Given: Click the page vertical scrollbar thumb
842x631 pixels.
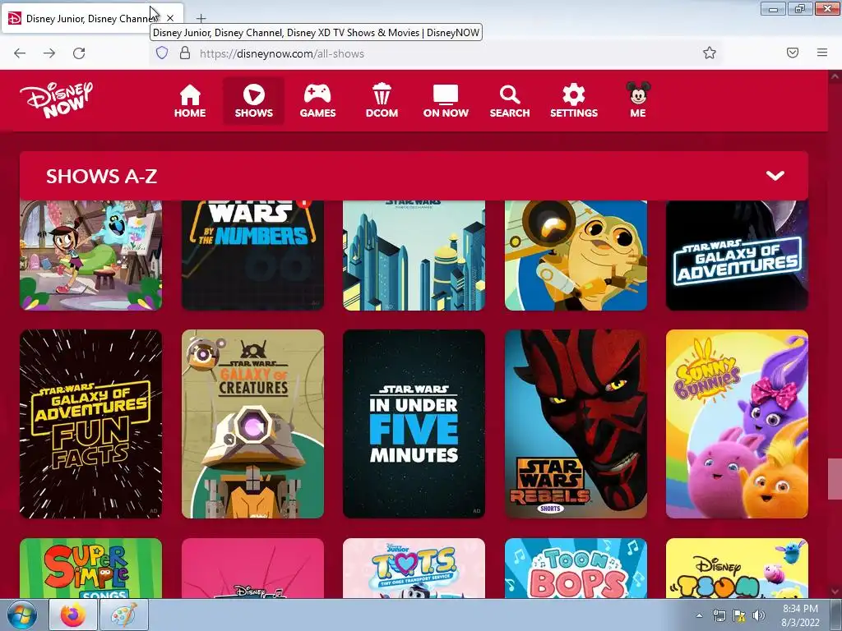Looking at the screenshot, I should (x=835, y=478).
